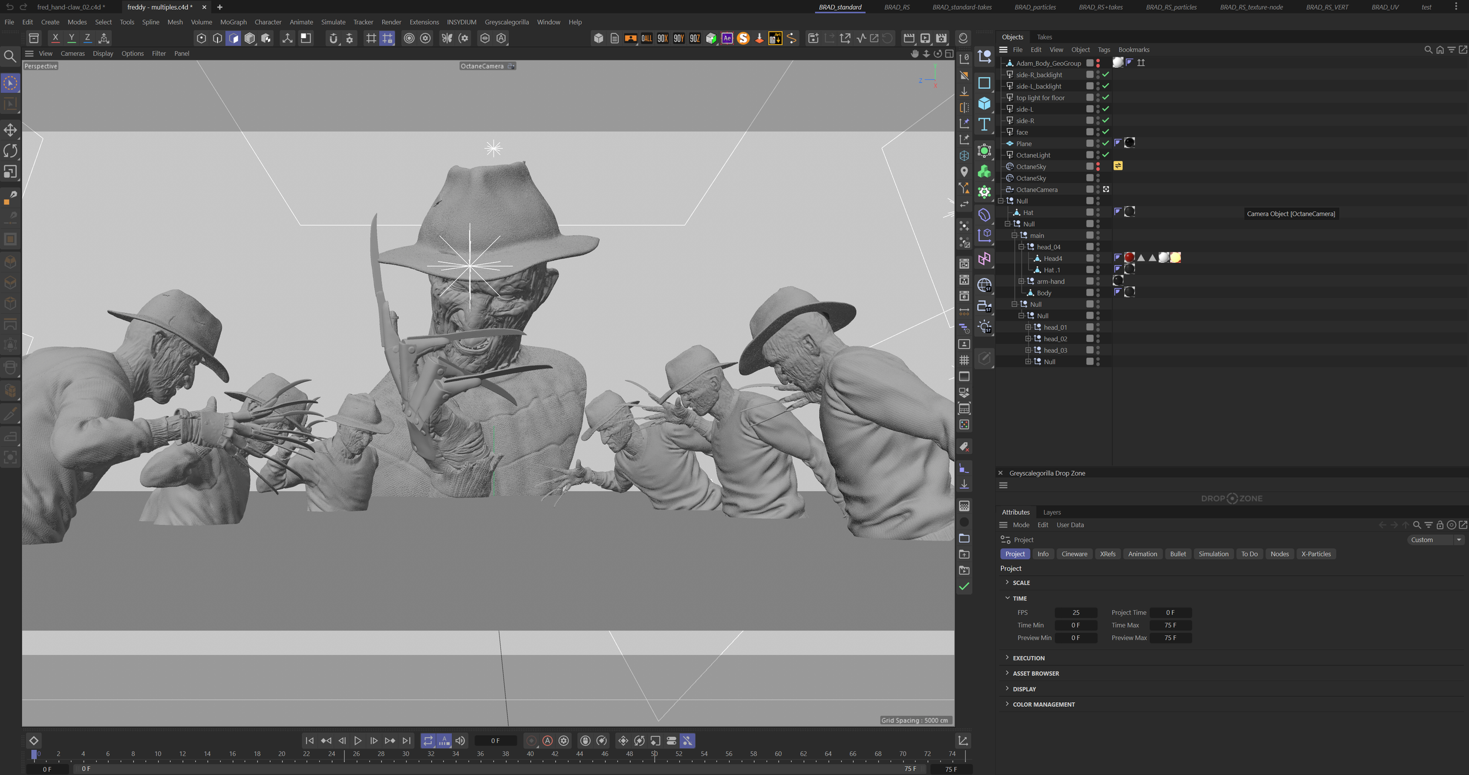The height and width of the screenshot is (775, 1469).
Task: Click the FPS value field
Action: click(x=1075, y=612)
